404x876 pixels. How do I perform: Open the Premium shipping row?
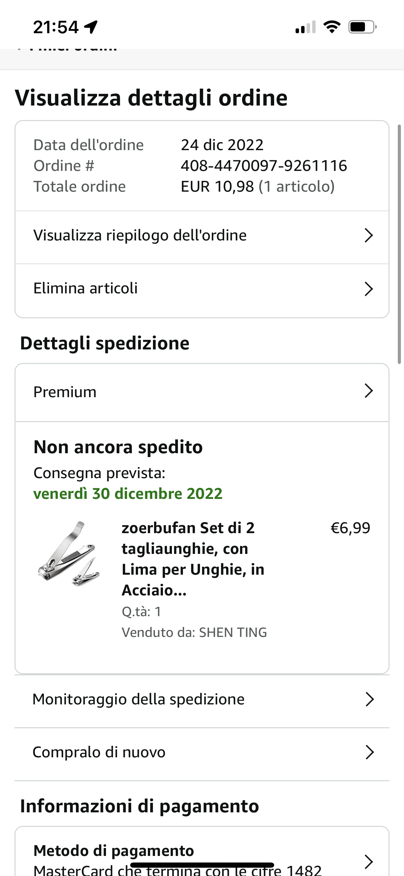(x=65, y=392)
